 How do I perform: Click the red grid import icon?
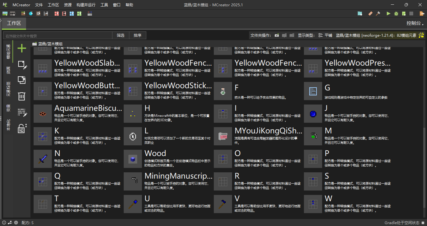(57, 13)
